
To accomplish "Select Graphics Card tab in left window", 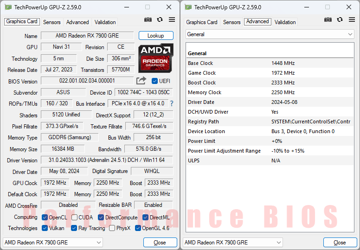I will pos(22,22).
